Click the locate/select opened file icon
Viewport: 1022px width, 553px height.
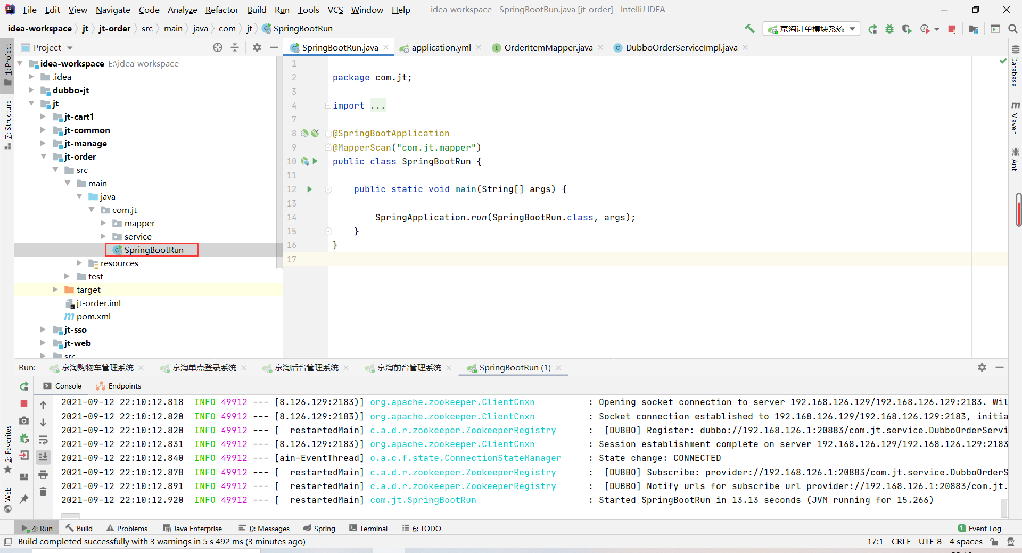click(218, 47)
